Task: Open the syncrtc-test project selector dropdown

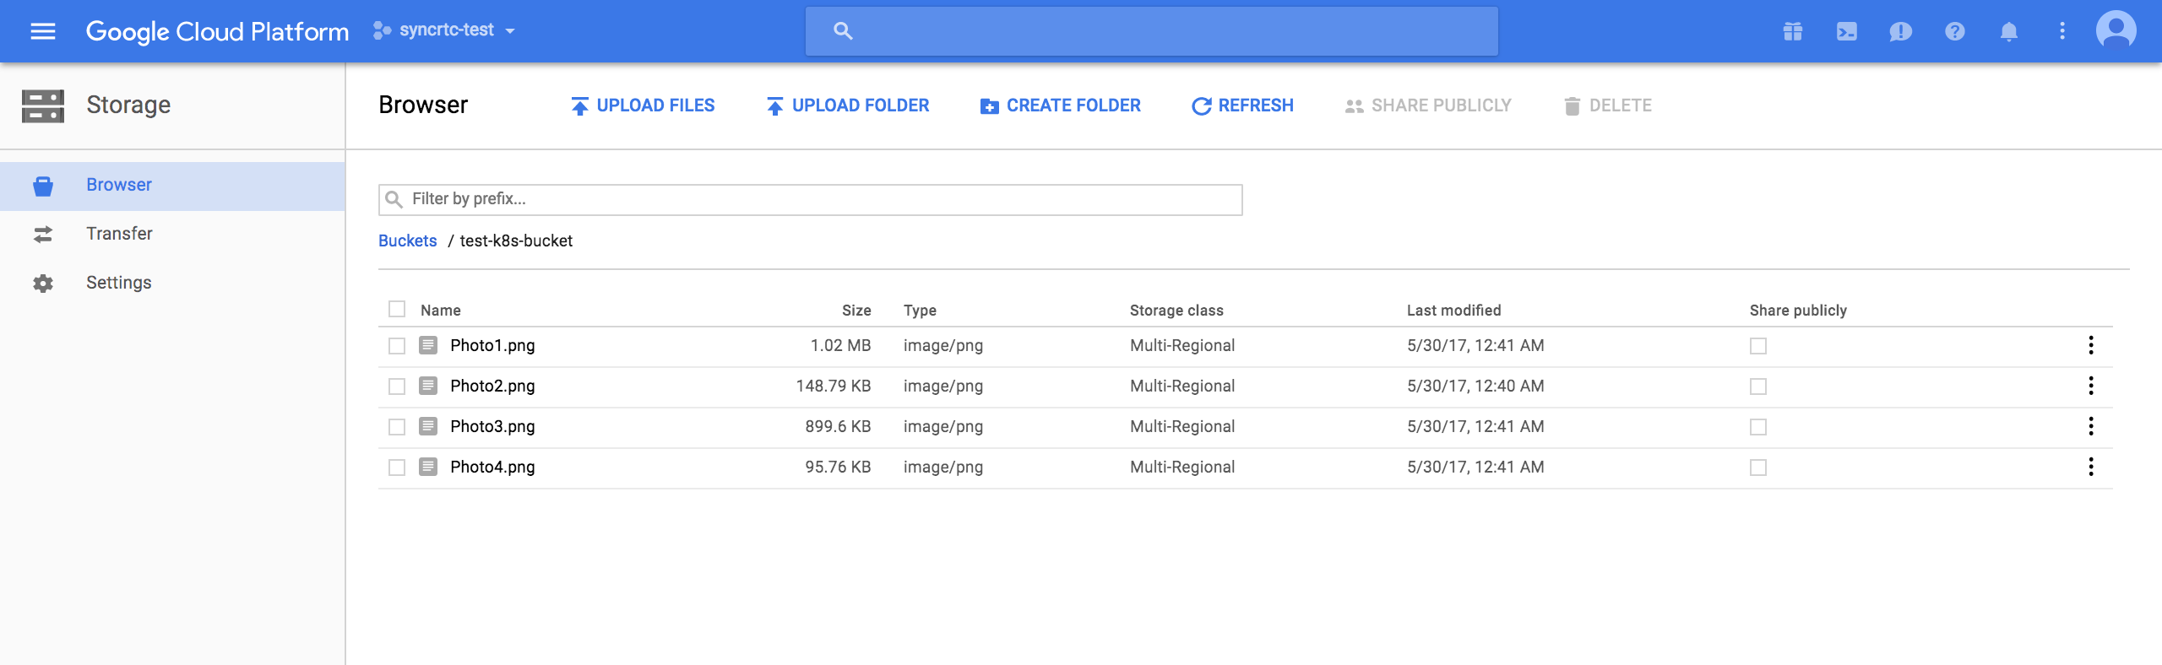Action: [x=444, y=30]
